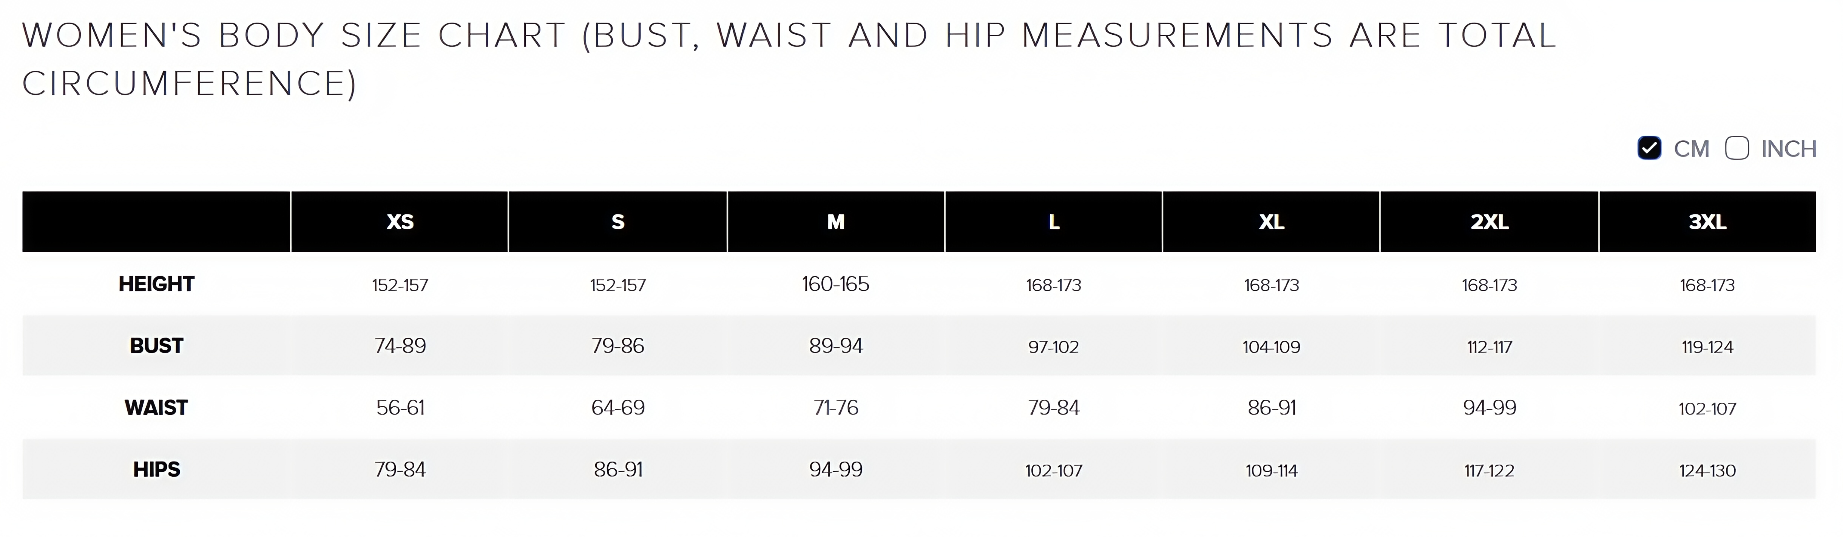Screen dimensions: 1843x537
Task: Click the M height value 160-165
Action: [x=836, y=284]
